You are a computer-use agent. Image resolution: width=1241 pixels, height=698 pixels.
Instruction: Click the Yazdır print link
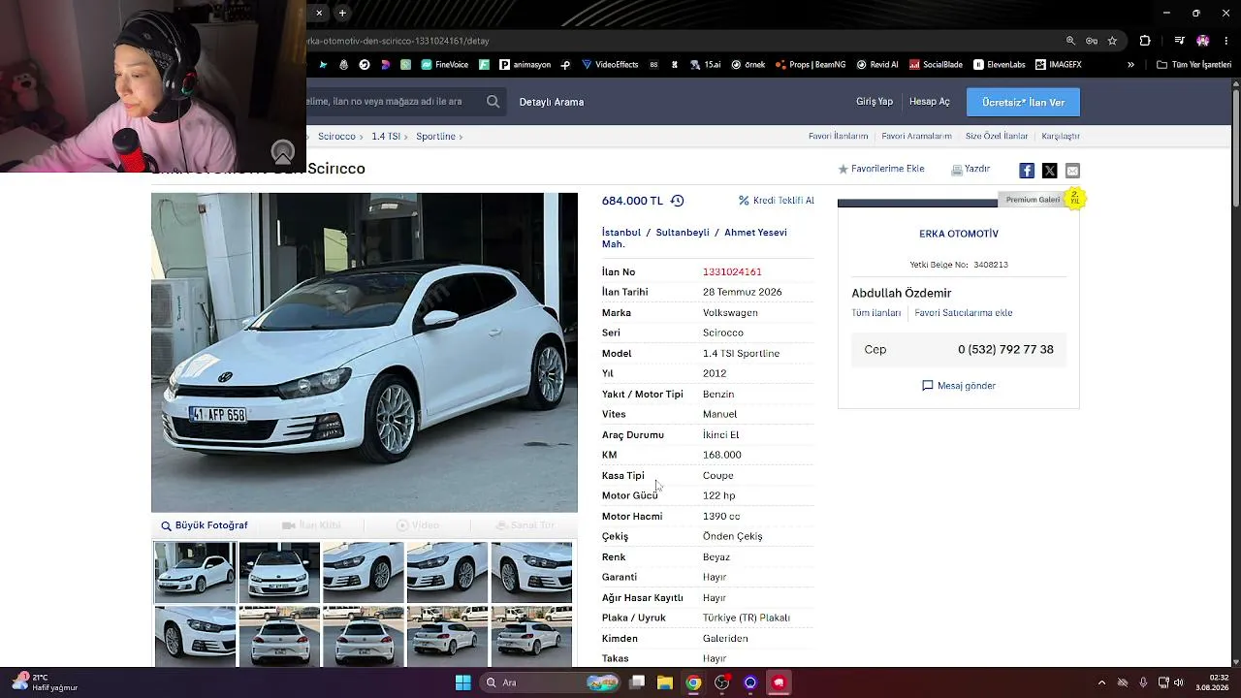pos(971,169)
